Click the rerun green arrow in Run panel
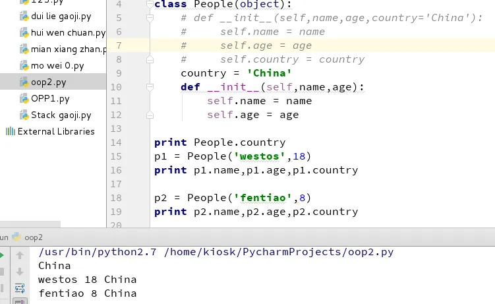The image size is (495, 304). click(2, 255)
